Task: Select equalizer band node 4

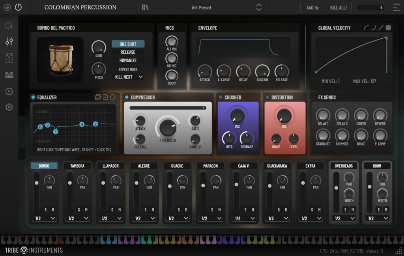Action: [82, 124]
